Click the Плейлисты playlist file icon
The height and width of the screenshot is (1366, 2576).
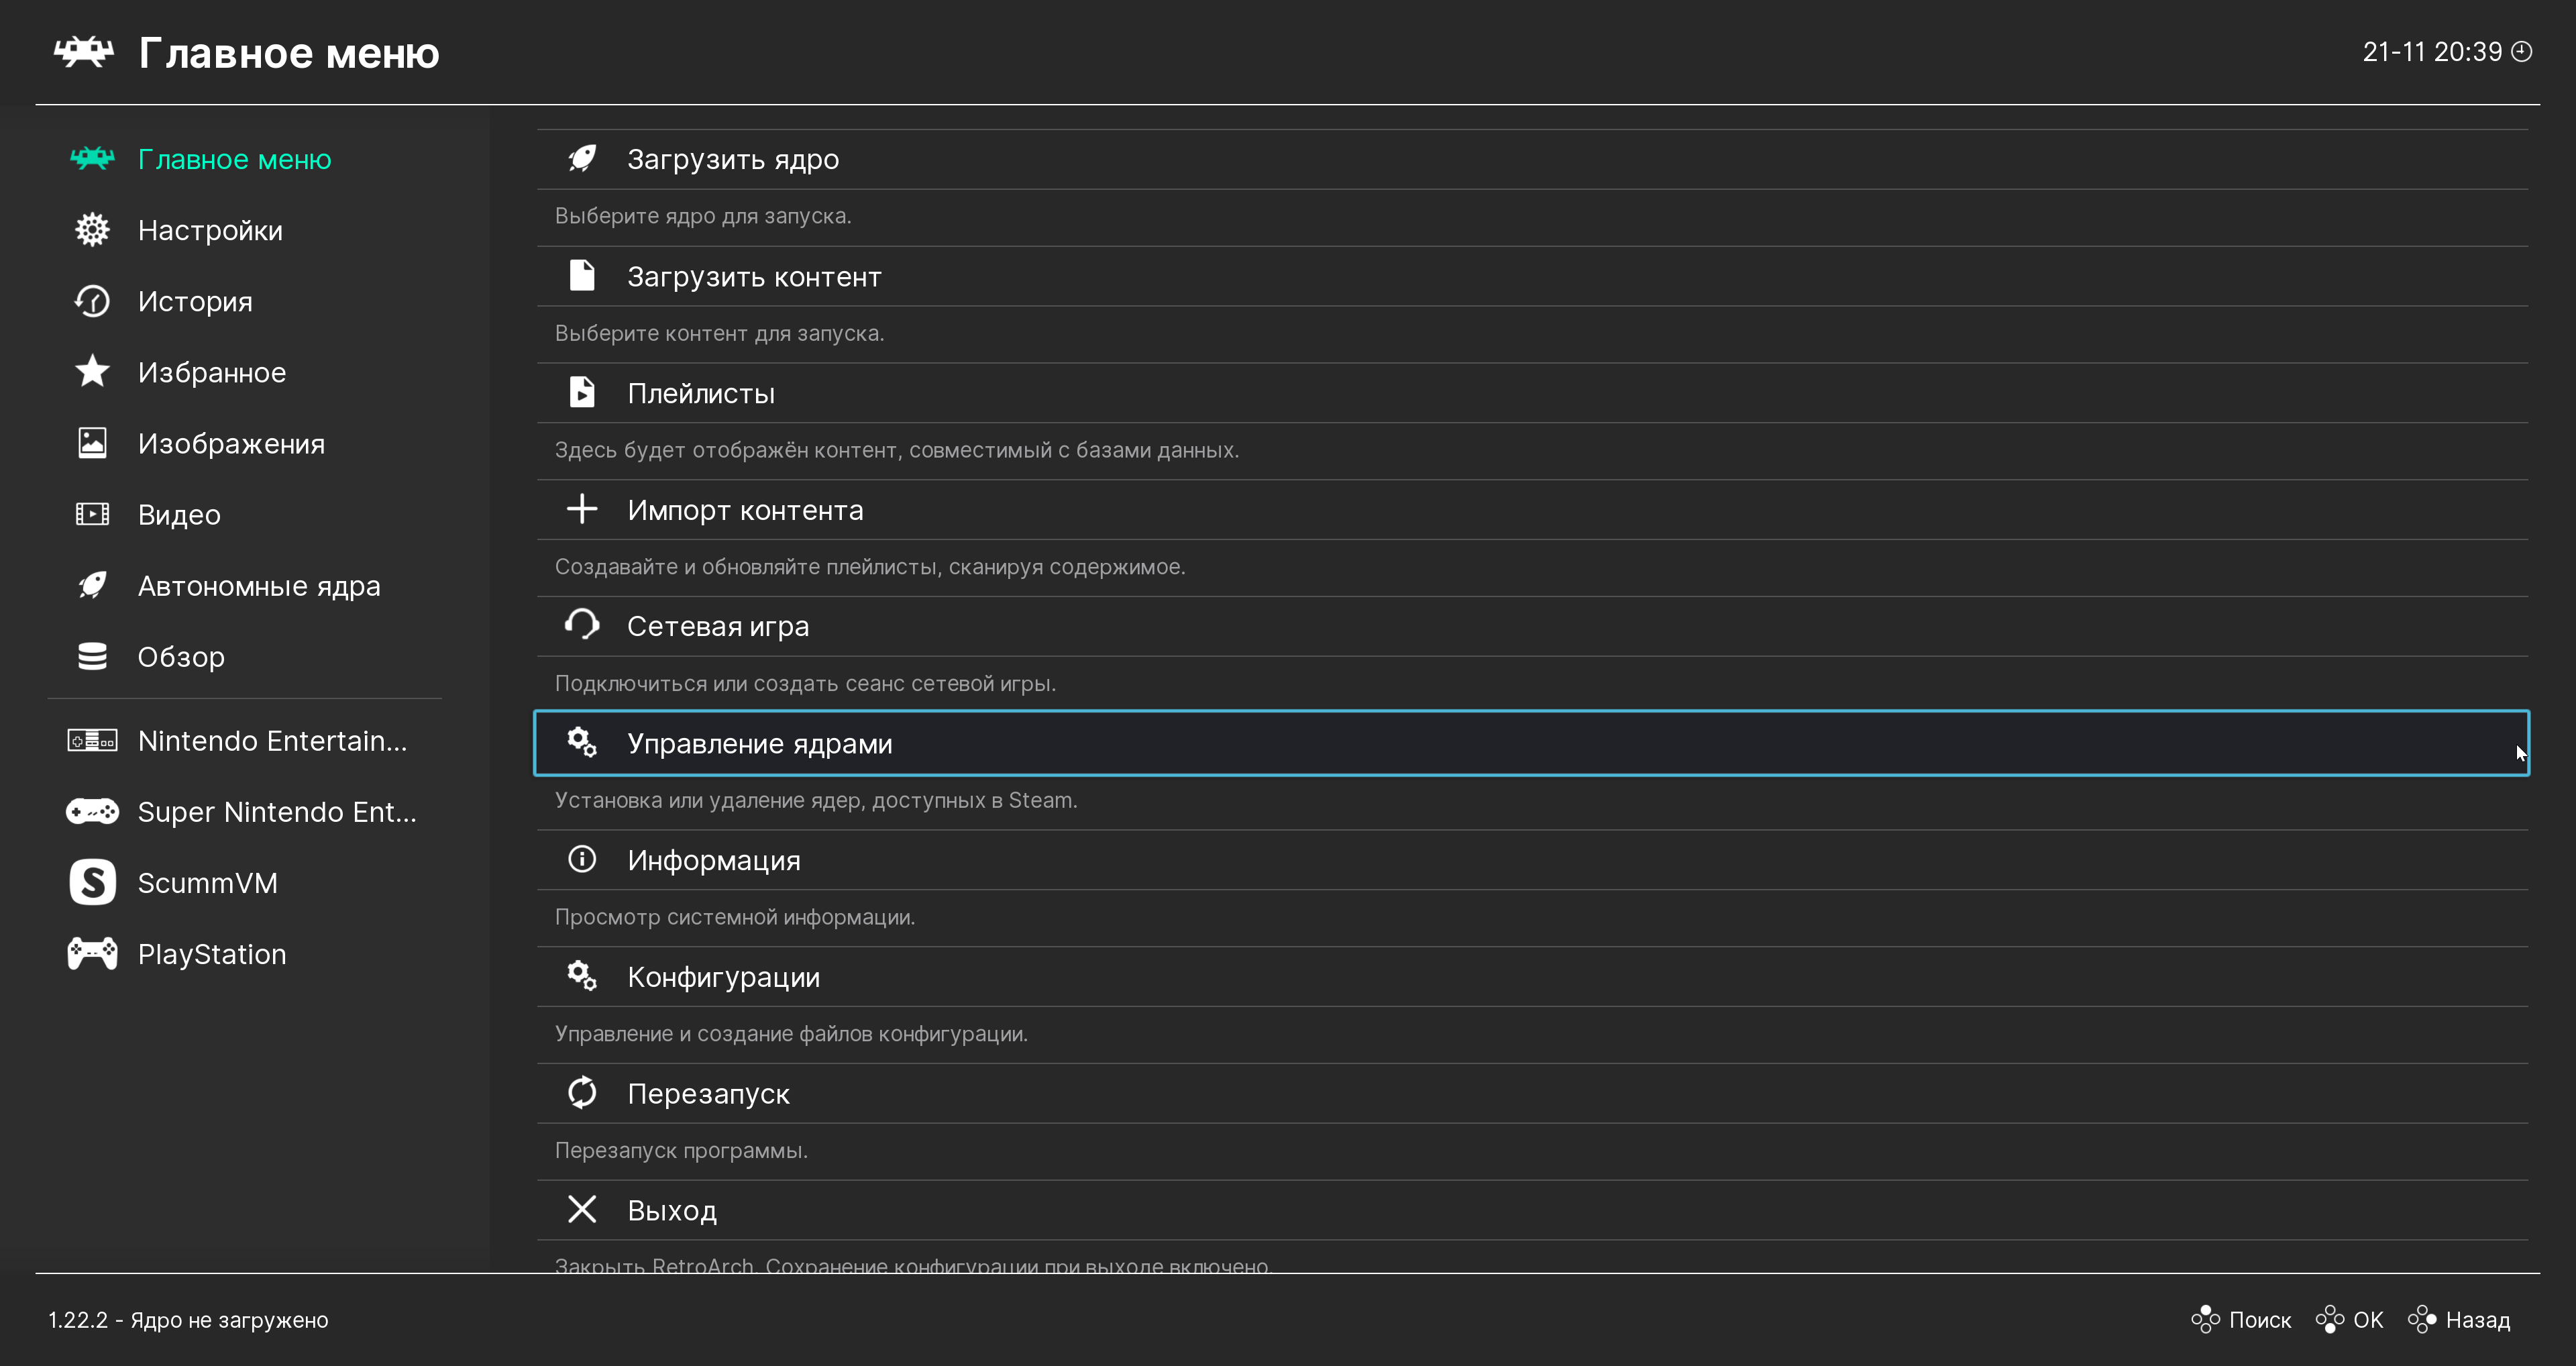(582, 392)
